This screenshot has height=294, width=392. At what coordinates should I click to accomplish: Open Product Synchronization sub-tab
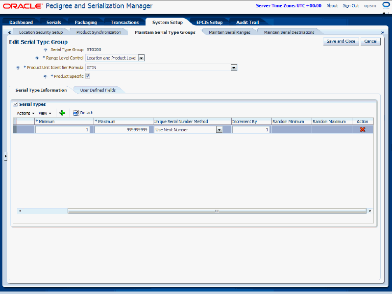(99, 32)
